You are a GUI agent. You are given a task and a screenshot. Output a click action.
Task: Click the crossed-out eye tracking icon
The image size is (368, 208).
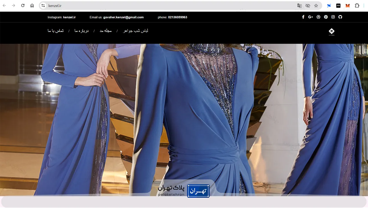[308, 5]
